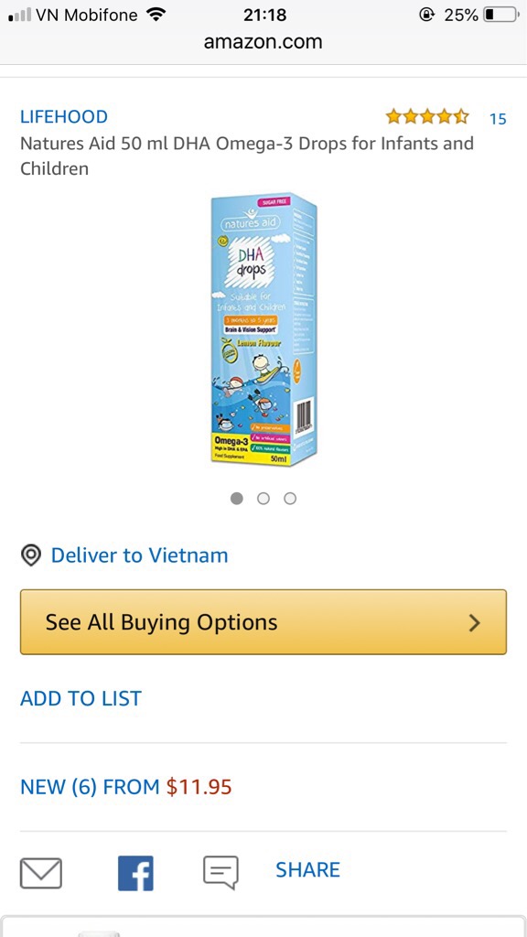Viewport: 527px width, 937px height.
Task: Share product on Facebook icon
Action: [135, 873]
